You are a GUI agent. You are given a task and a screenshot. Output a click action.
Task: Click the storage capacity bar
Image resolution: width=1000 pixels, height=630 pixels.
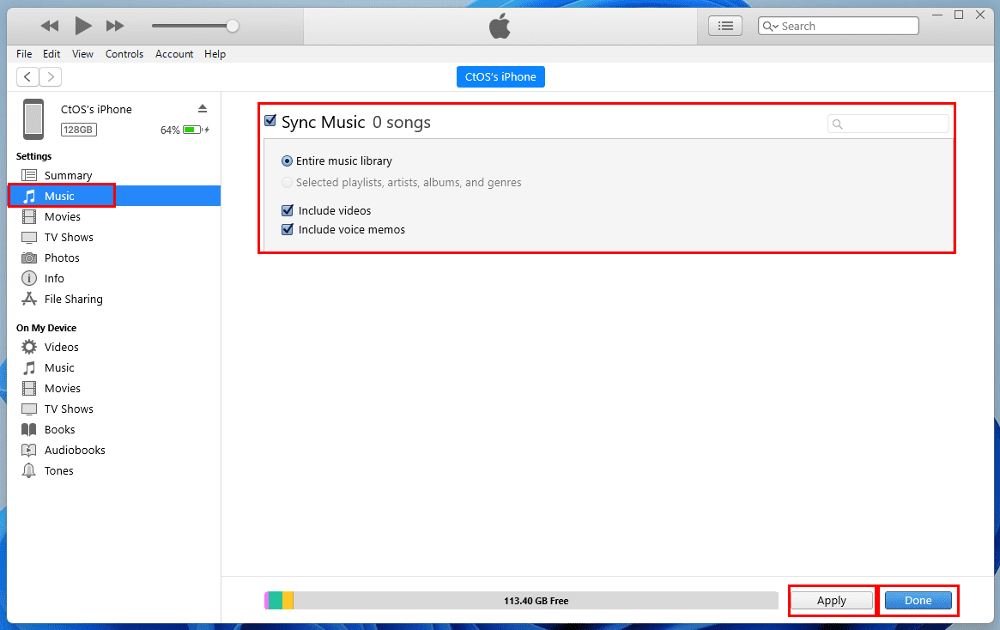click(x=521, y=601)
